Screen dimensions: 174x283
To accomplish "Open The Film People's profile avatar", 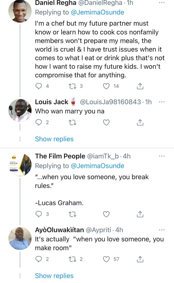I will click(x=20, y=165).
